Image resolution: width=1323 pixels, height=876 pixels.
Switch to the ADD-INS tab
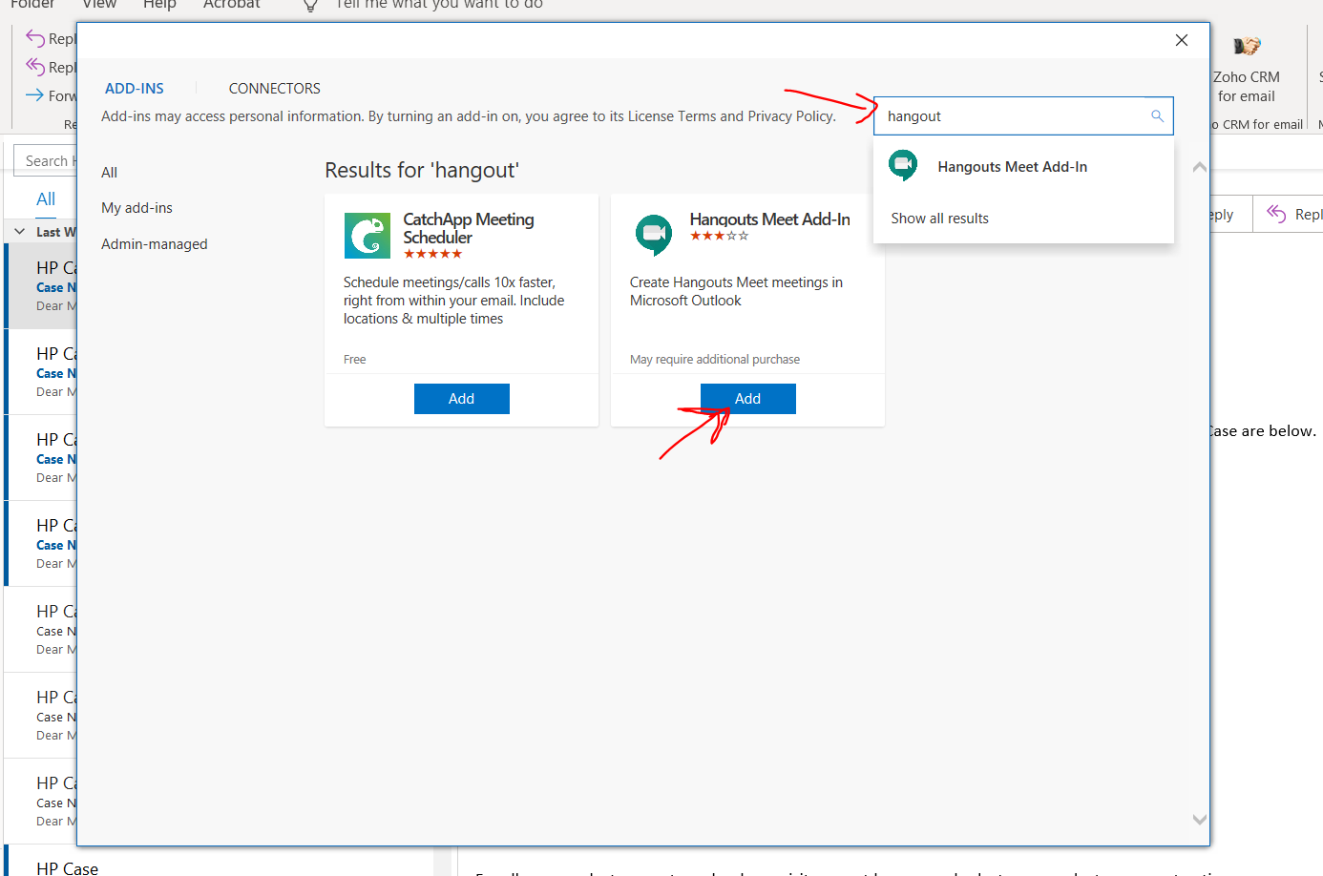pos(135,89)
